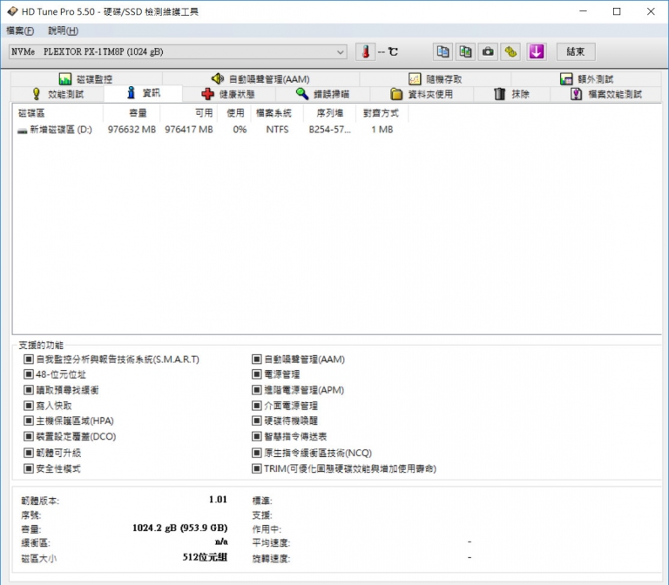Click the capacity value 1024.2 gB (953.9 GB)
This screenshot has width=669, height=585.
[x=180, y=528]
